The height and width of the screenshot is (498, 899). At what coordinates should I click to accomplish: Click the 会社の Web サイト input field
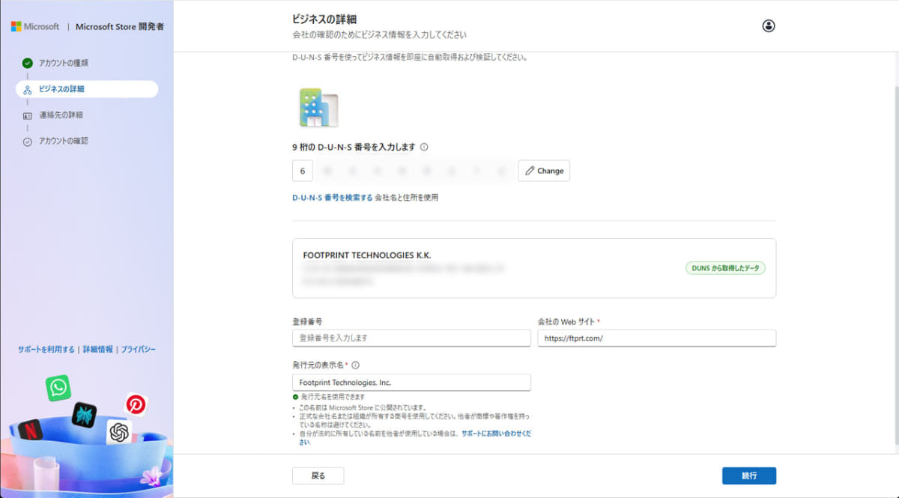pos(657,338)
